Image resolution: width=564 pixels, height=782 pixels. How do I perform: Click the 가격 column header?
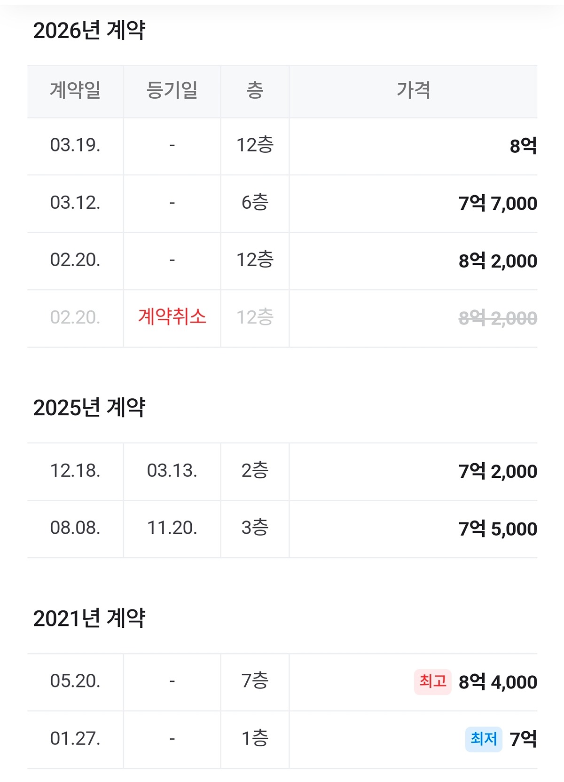tap(413, 90)
